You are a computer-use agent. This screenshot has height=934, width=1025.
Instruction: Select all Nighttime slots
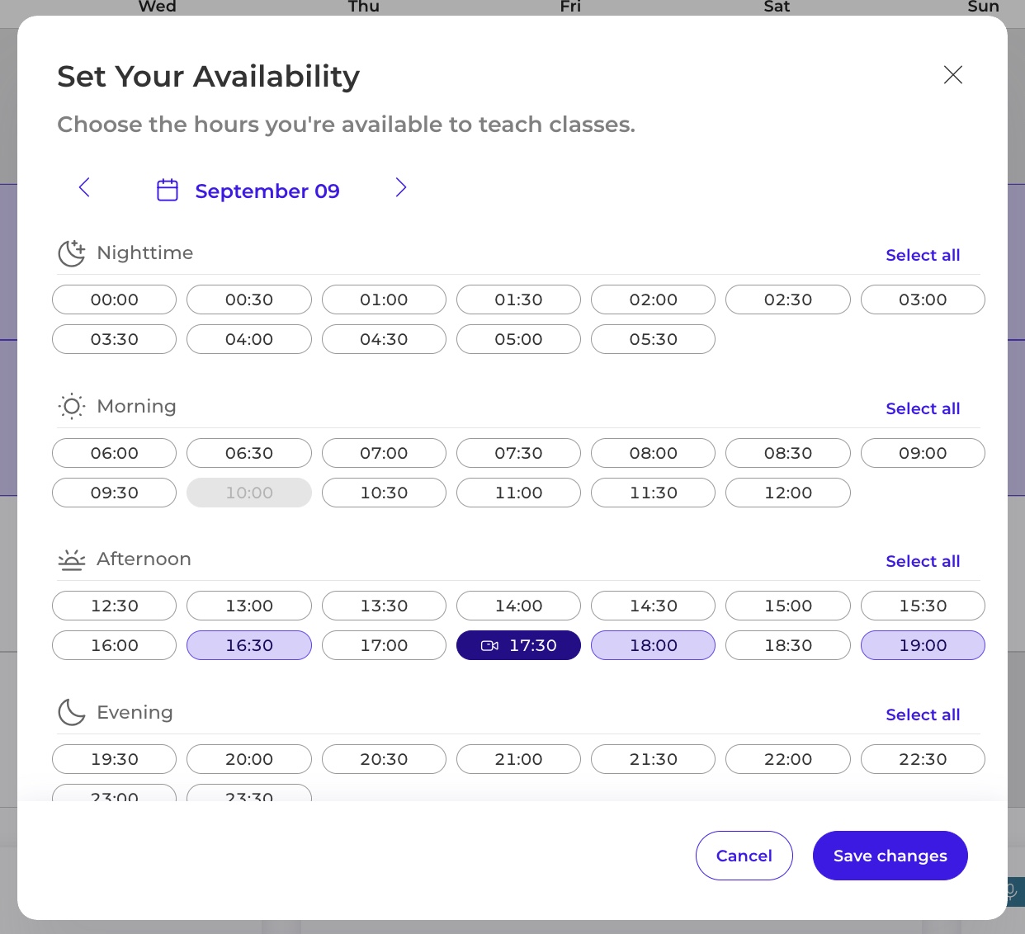(x=923, y=255)
